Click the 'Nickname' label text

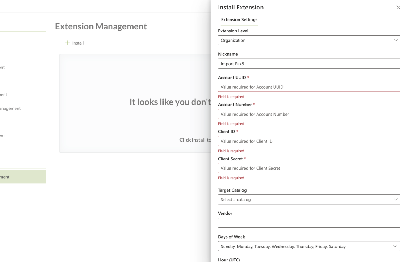228,54
